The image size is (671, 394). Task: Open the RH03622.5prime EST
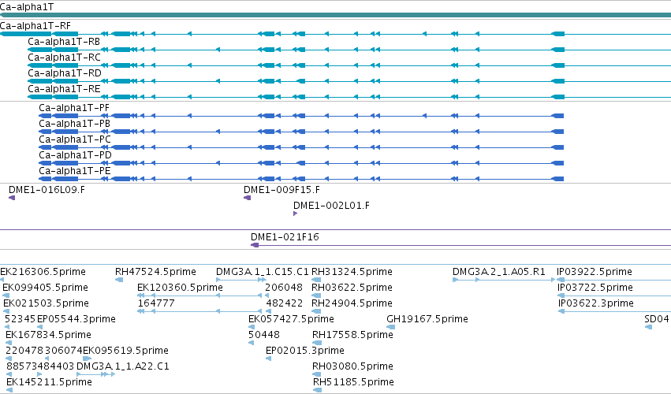[x=352, y=288]
